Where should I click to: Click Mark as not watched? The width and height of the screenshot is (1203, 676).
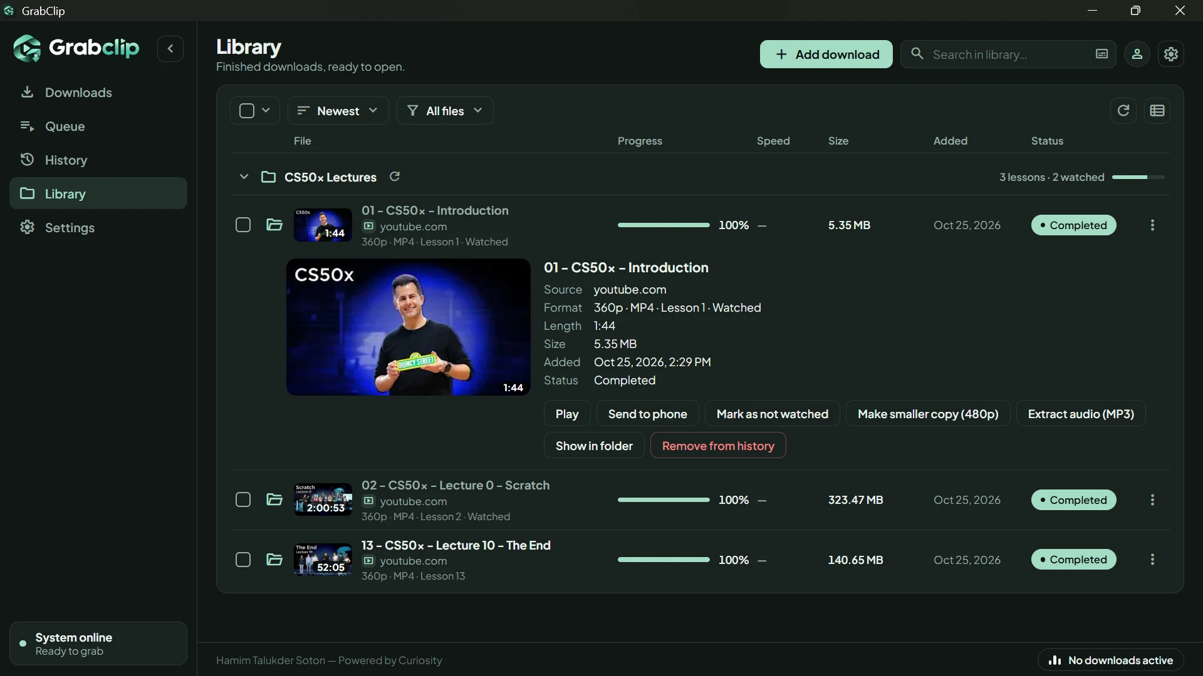tap(773, 414)
